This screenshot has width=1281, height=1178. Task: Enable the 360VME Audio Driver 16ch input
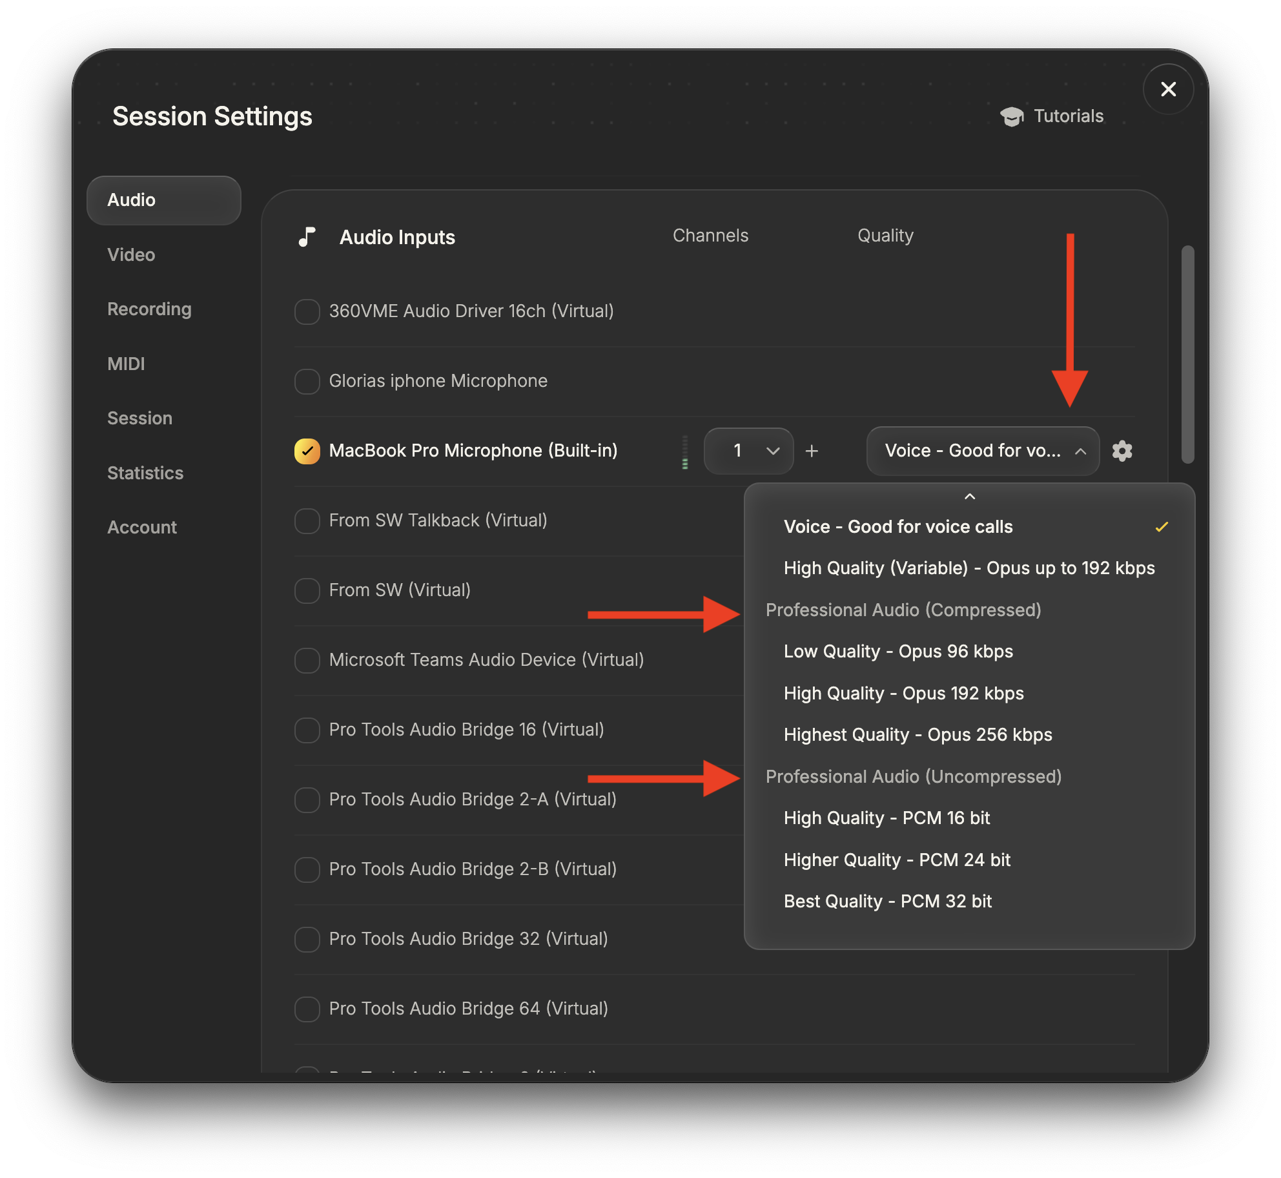click(x=307, y=311)
